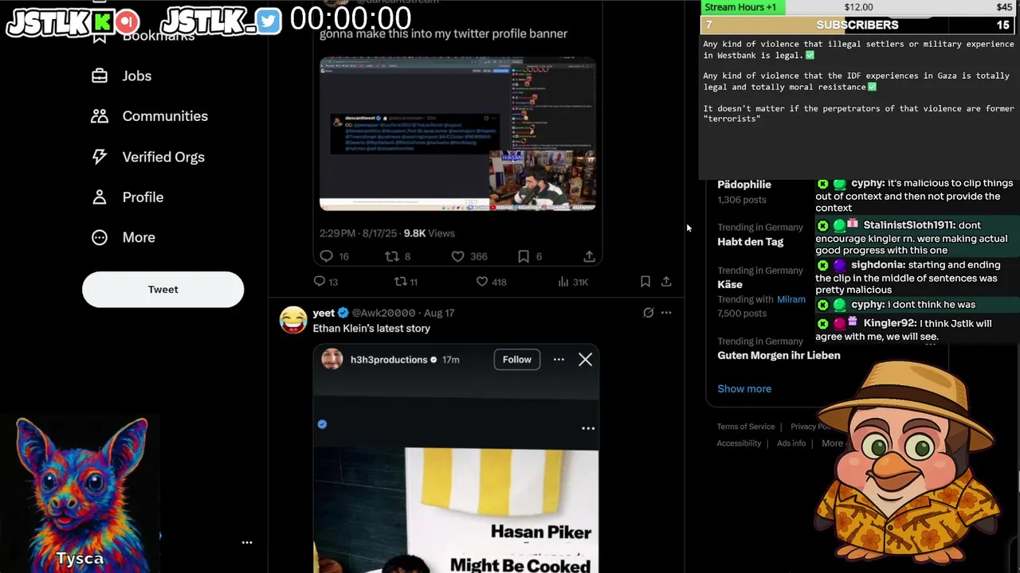
Task: Open trending topic Habt den Tag
Action: pyautogui.click(x=751, y=242)
